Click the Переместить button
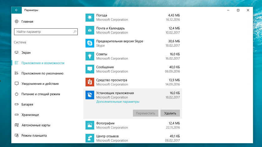Screen dimensions: 262x147 pyautogui.click(x=146, y=113)
